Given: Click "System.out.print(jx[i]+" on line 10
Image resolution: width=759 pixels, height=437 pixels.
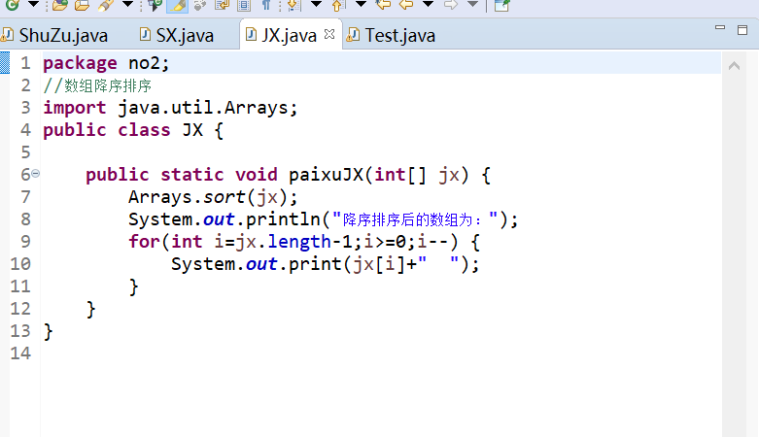Looking at the screenshot, I should (x=293, y=264).
